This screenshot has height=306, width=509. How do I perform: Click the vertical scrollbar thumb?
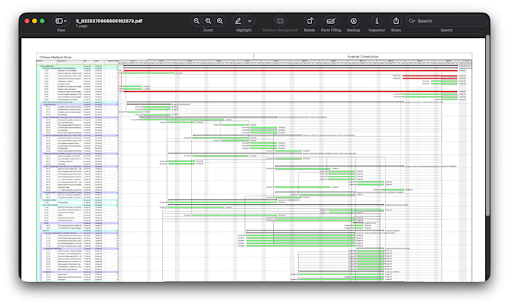(x=487, y=126)
